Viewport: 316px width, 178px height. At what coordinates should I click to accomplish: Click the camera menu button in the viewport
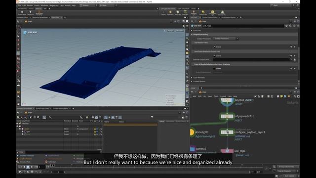pyautogui.click(x=180, y=31)
